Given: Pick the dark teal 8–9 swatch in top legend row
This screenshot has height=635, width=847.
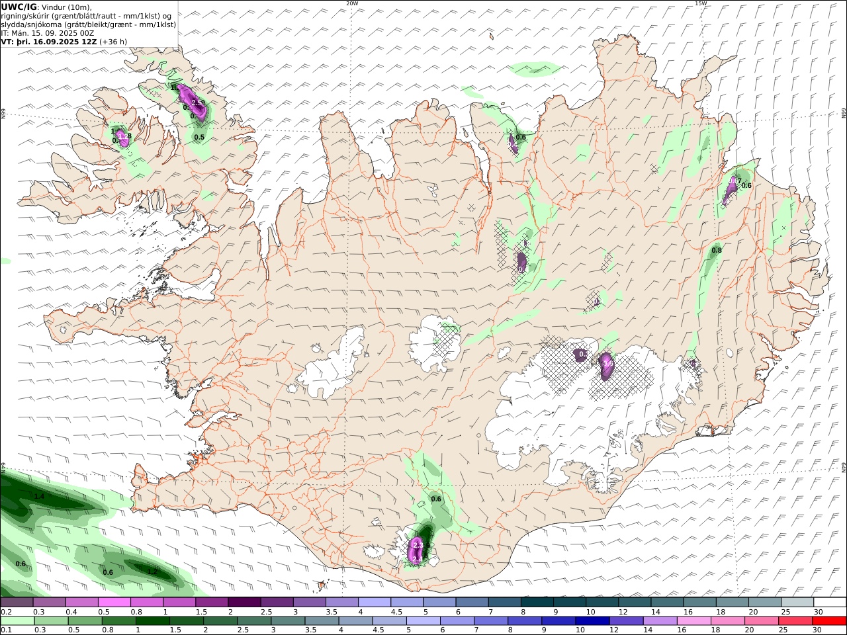Looking at the screenshot, I should pos(537,602).
